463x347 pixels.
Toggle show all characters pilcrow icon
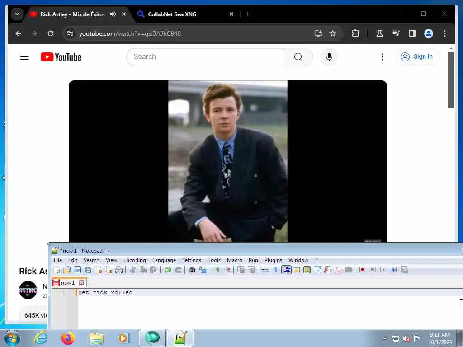pyautogui.click(x=275, y=270)
